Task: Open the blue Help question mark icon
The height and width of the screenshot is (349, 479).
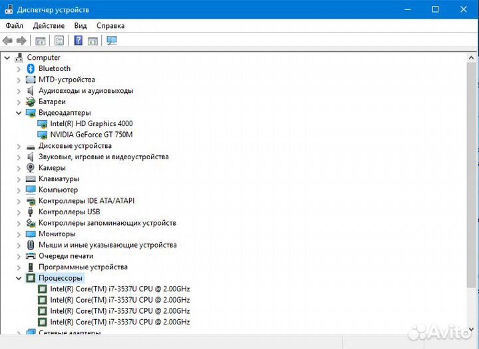Action: tap(79, 40)
